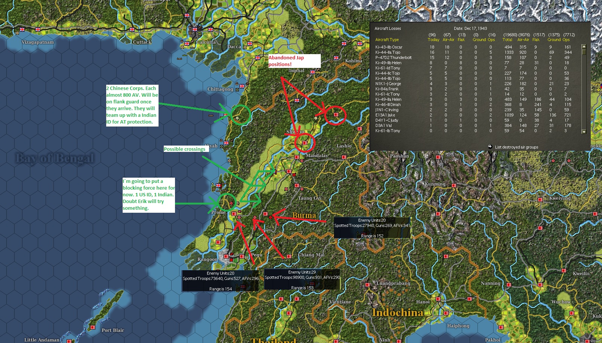Screen dimensions: 602x343
Task: Click the Aircraft Type column header
Action: tap(387, 40)
